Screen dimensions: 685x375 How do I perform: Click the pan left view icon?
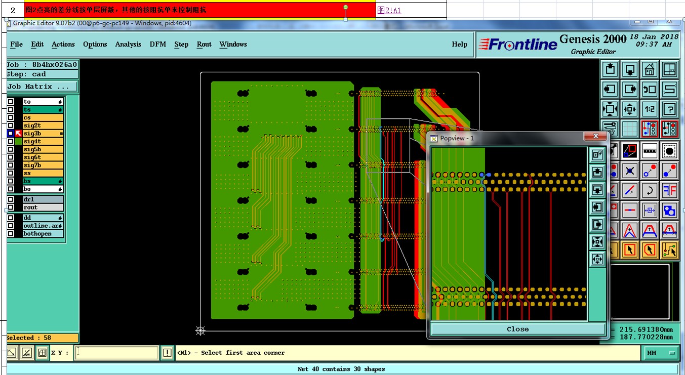pos(610,89)
